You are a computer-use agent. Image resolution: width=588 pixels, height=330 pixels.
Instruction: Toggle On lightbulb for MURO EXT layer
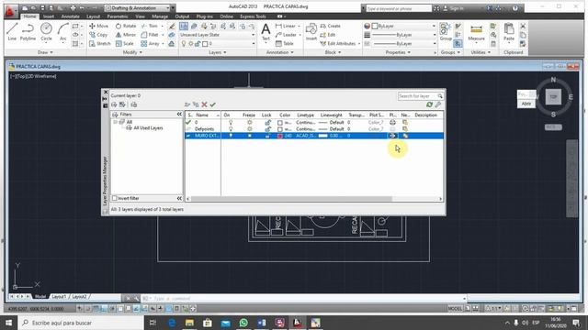[231, 136]
